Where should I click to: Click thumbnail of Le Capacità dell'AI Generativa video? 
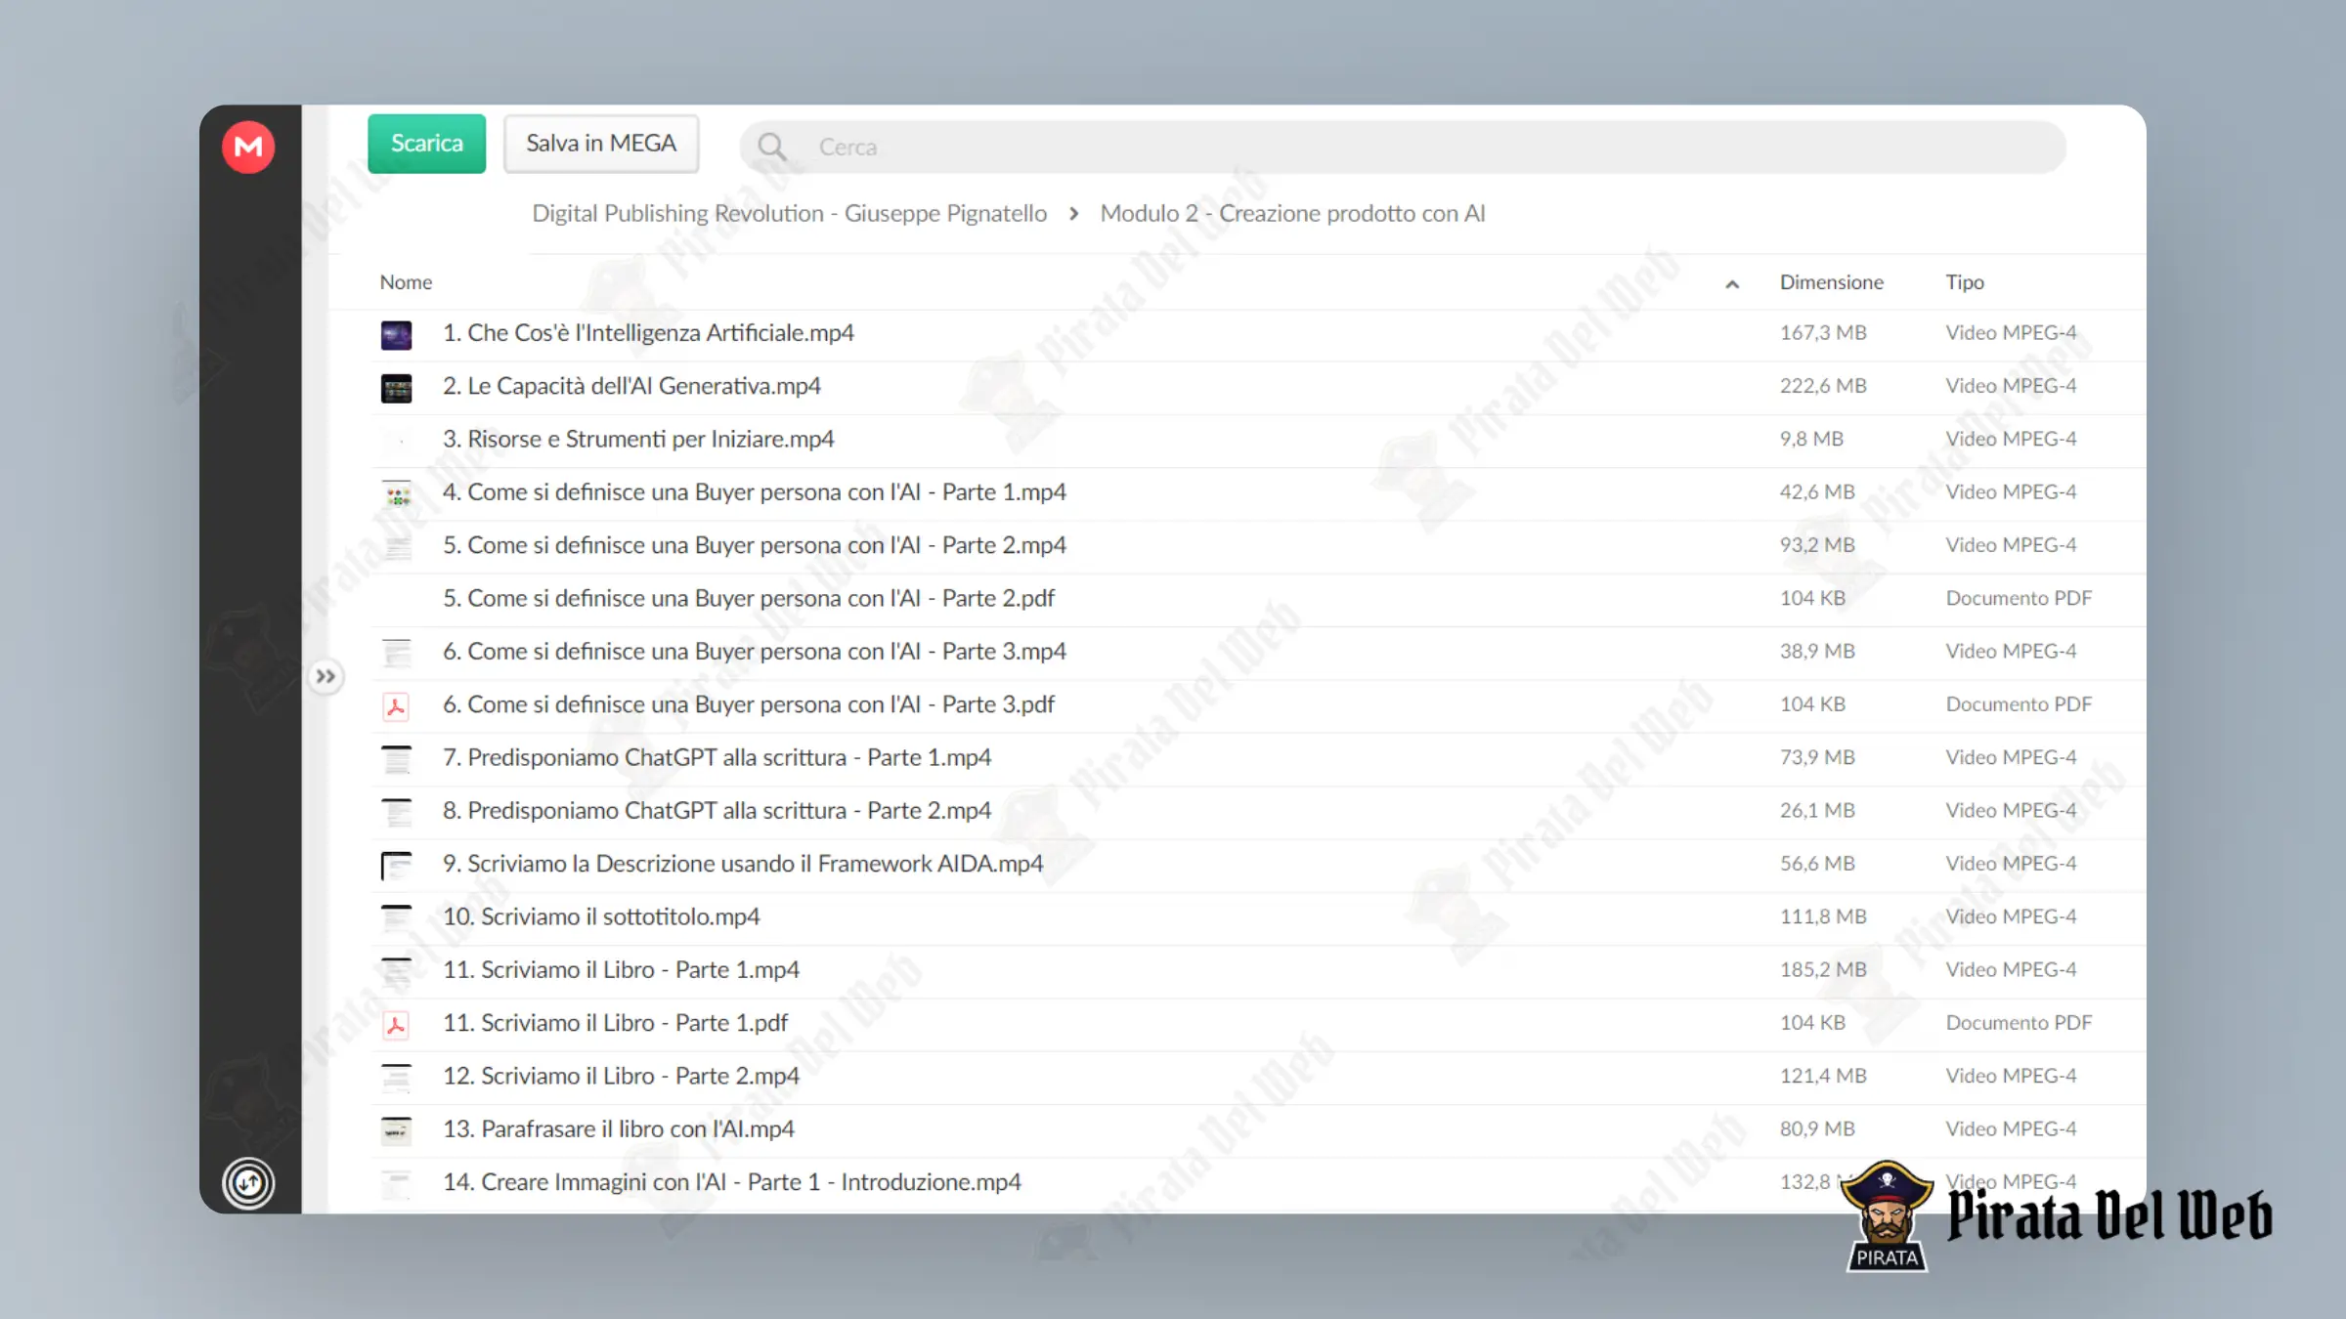coord(396,388)
